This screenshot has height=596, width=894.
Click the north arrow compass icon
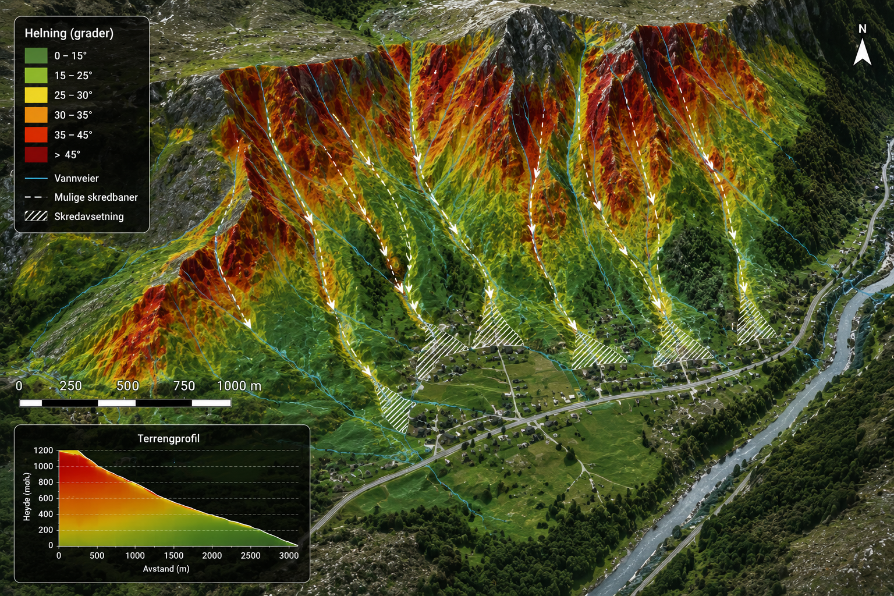[862, 45]
